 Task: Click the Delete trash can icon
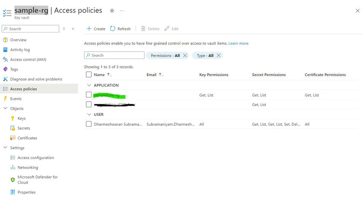pyautogui.click(x=143, y=29)
